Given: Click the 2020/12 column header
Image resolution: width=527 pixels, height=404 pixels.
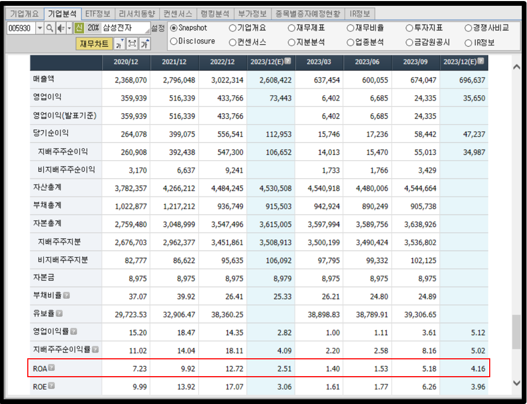Looking at the screenshot, I should 126,62.
